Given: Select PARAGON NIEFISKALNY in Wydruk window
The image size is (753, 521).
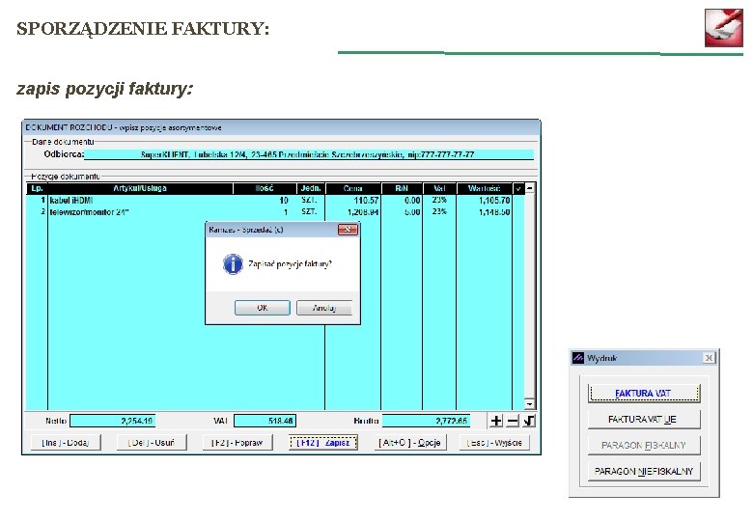Looking at the screenshot, I should (644, 471).
